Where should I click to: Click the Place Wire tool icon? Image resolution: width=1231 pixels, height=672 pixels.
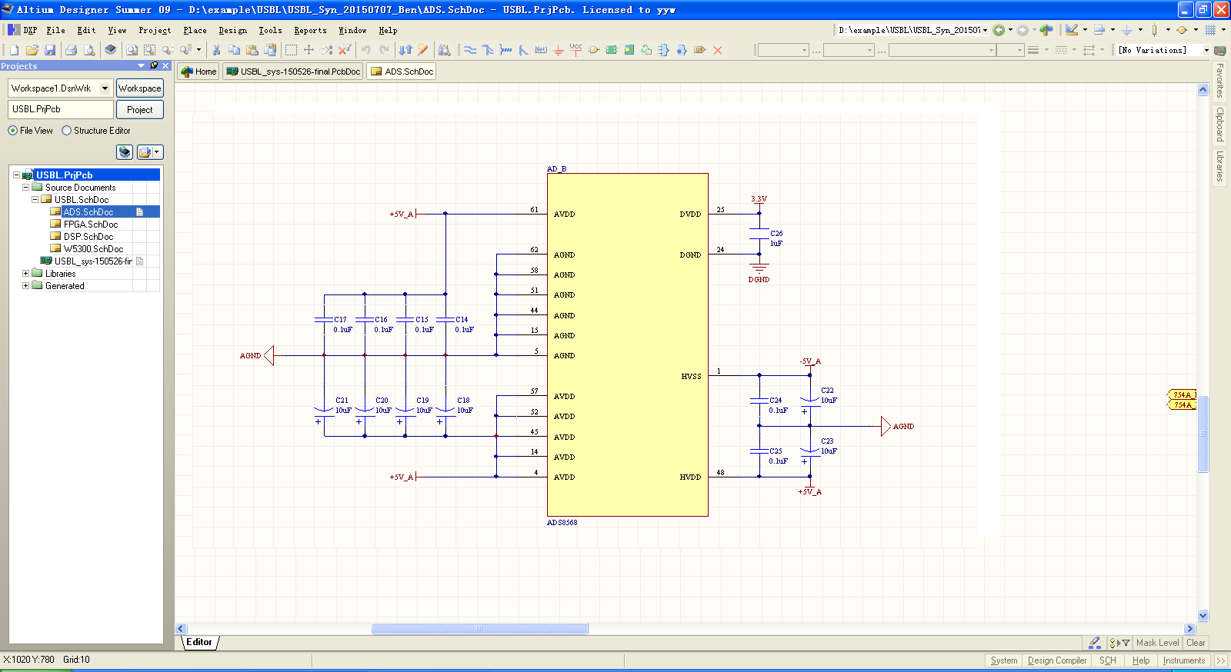click(470, 50)
